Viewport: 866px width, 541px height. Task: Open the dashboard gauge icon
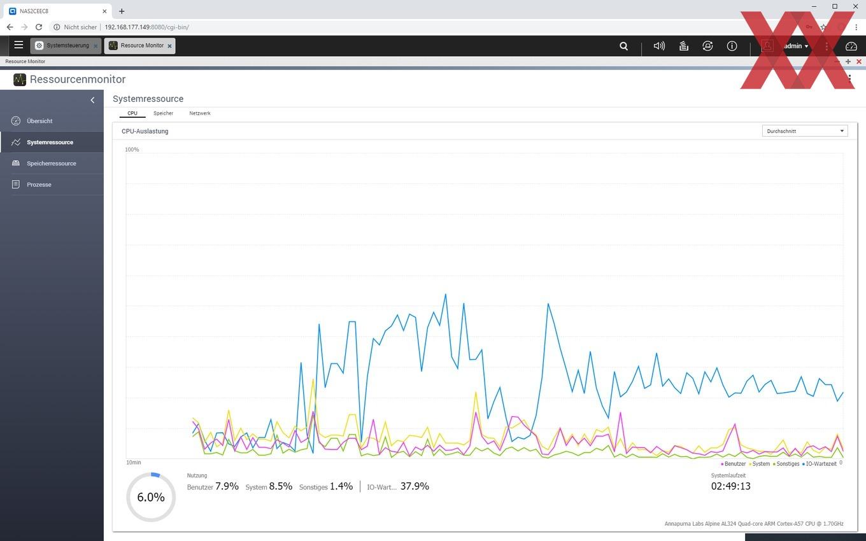pyautogui.click(x=851, y=46)
